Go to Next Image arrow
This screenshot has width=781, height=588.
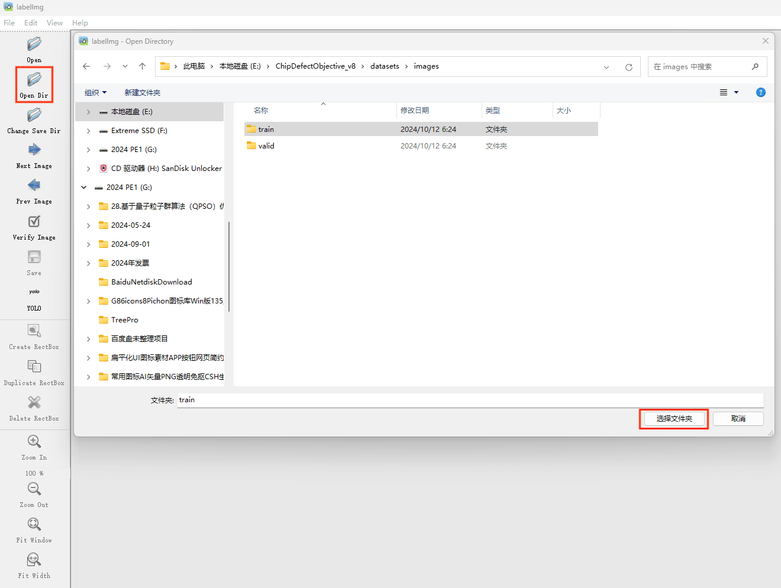coord(34,150)
